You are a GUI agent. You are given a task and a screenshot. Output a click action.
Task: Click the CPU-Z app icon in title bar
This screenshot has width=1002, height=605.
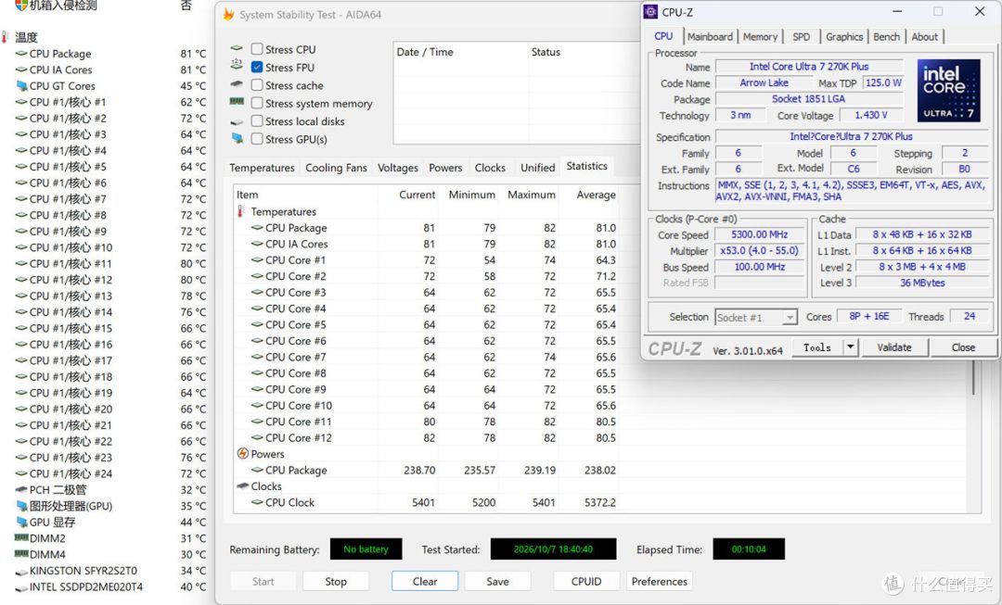(x=650, y=11)
